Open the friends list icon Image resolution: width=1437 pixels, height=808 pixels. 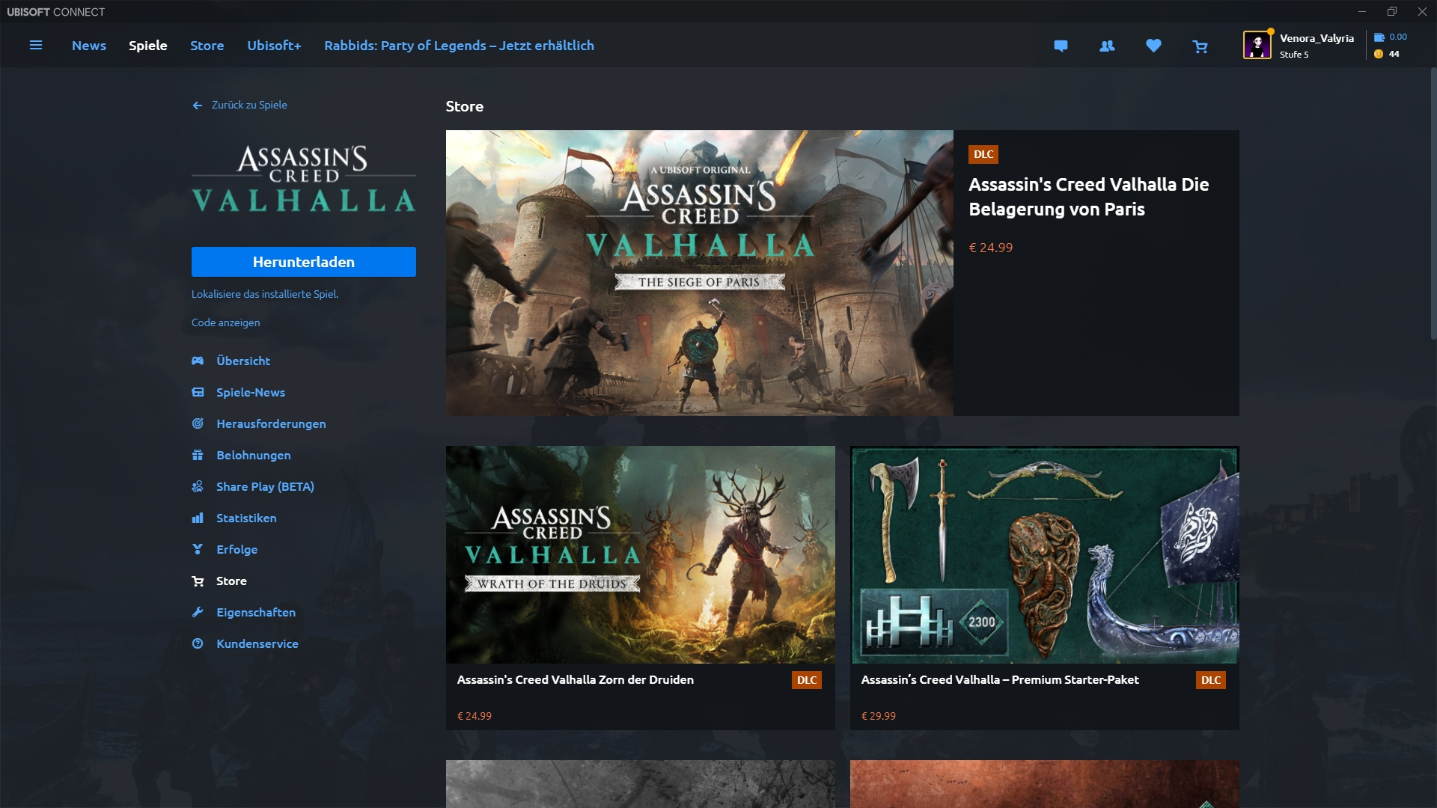coord(1107,46)
